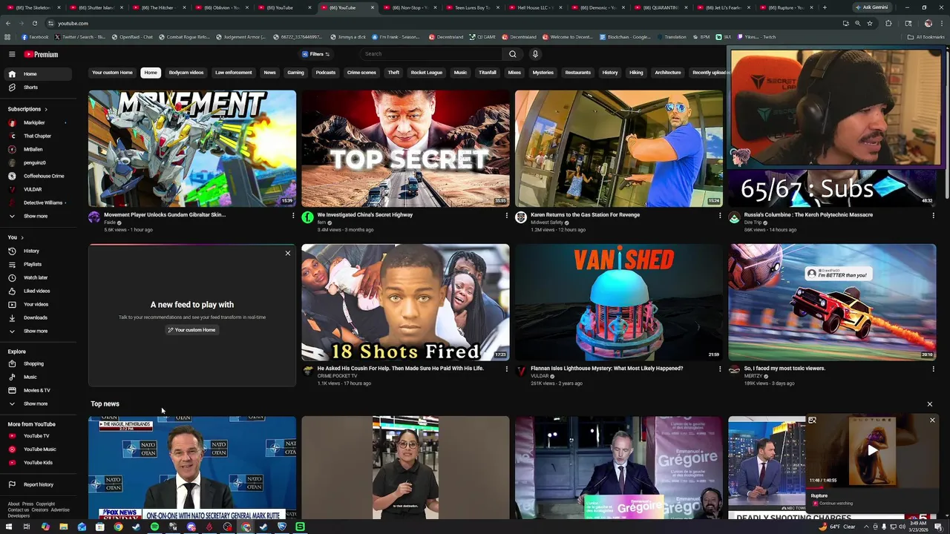Open 'So, I faced my most toxic viewers' title

click(784, 368)
